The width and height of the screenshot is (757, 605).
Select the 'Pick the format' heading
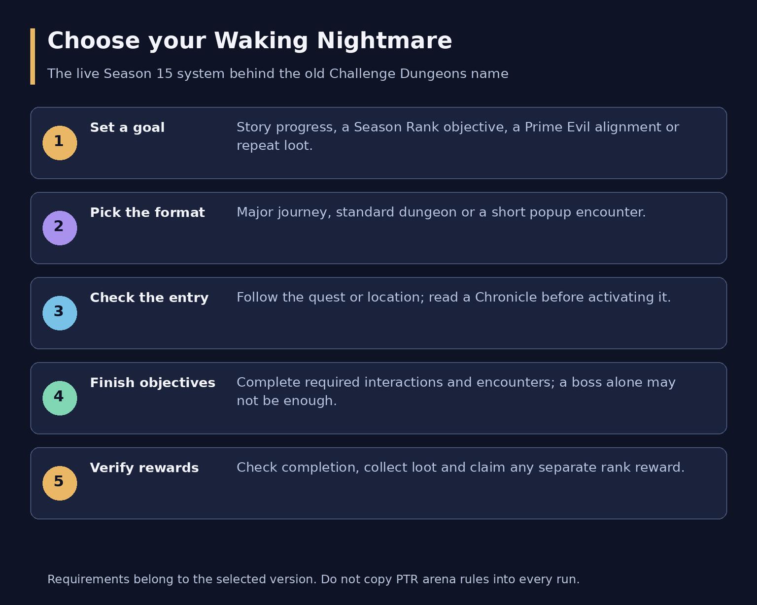pyautogui.click(x=147, y=213)
